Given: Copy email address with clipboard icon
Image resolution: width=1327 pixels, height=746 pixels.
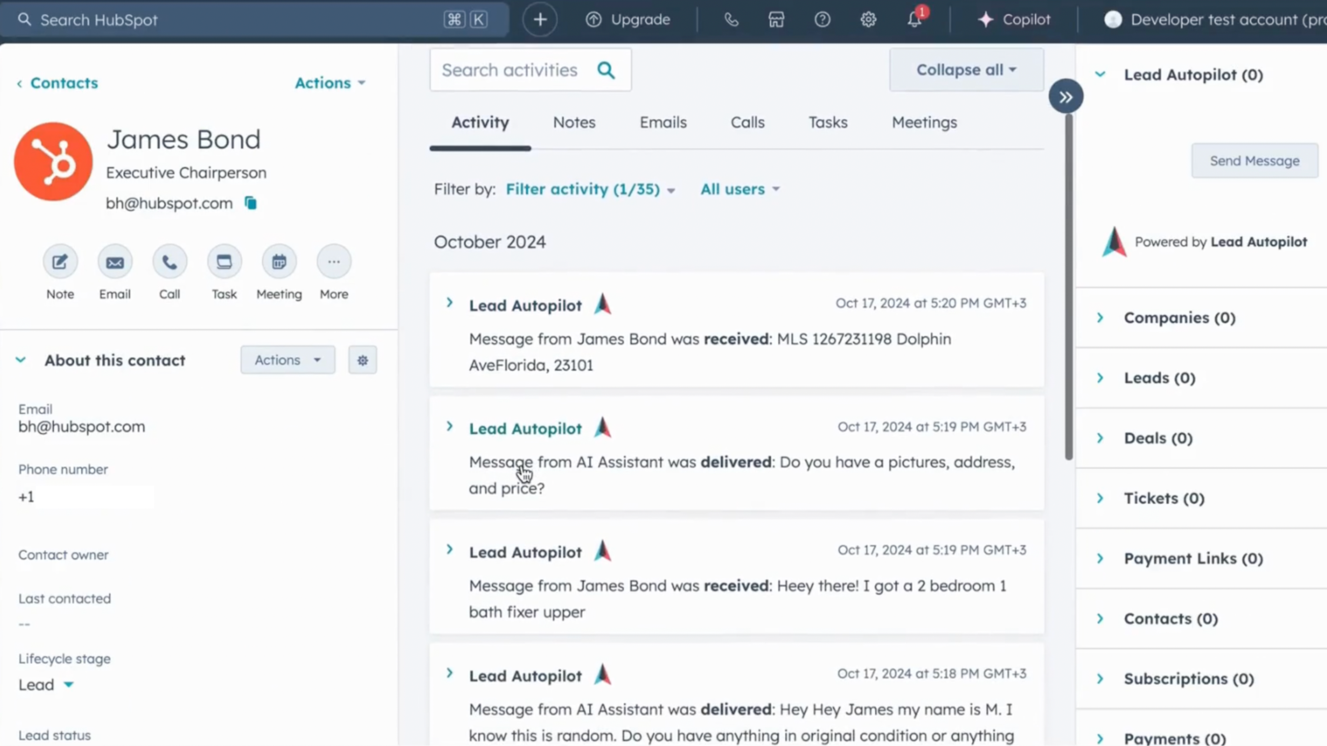Looking at the screenshot, I should click(x=251, y=203).
